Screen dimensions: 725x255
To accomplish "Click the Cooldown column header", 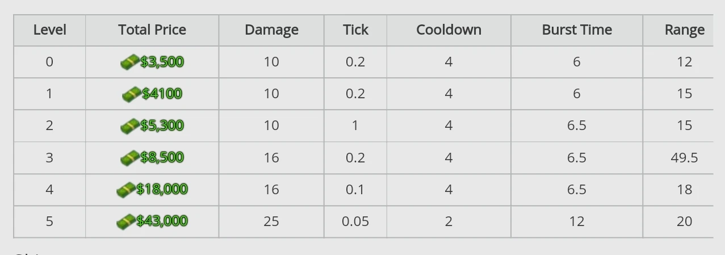I will (449, 30).
